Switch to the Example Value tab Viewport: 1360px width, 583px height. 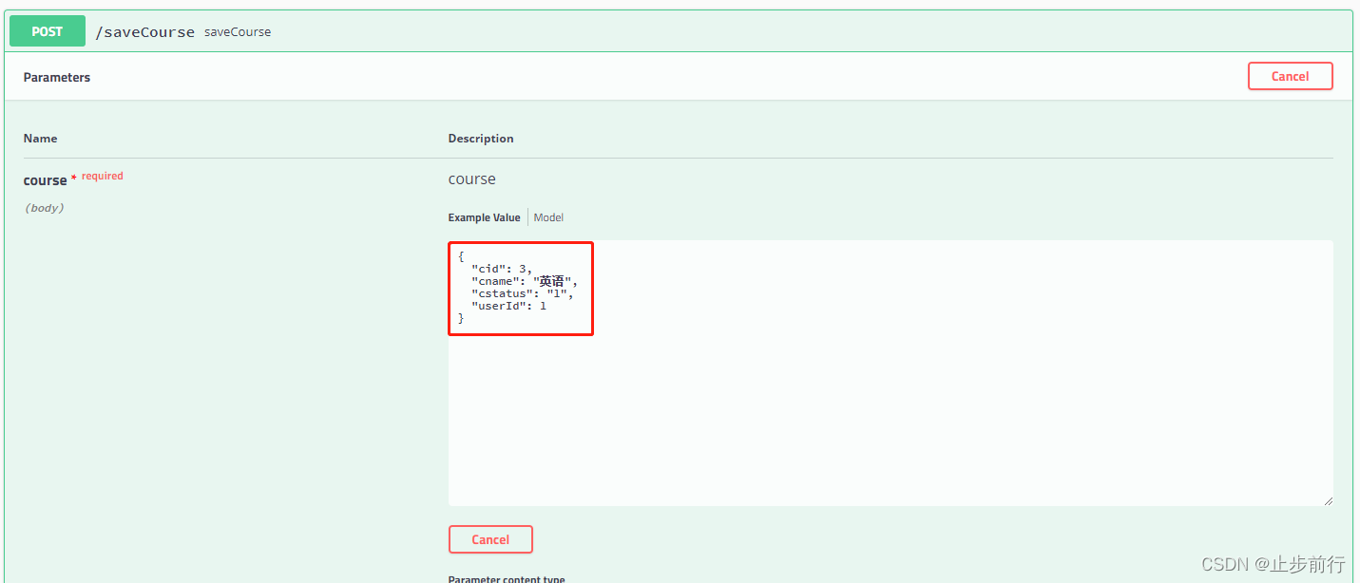point(485,217)
